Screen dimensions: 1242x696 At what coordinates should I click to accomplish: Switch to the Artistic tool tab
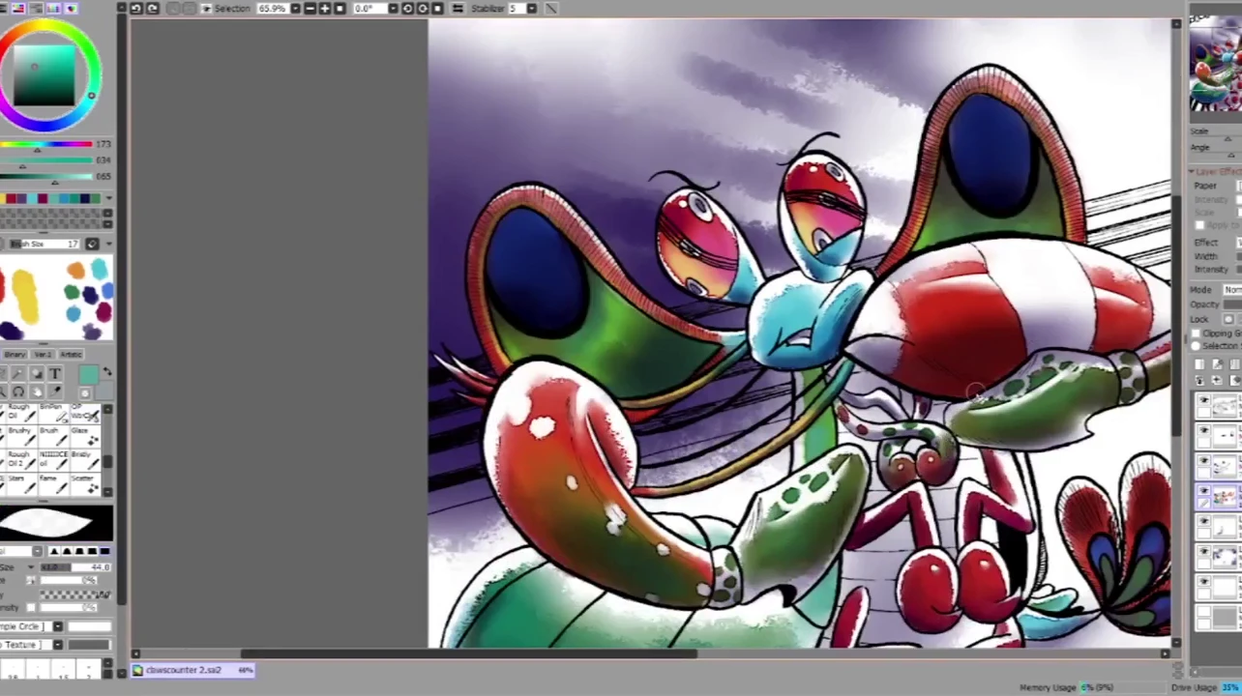tap(72, 355)
